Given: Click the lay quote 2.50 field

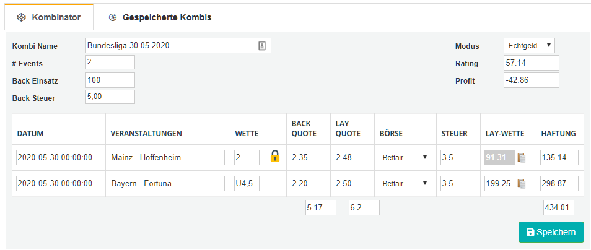Looking at the screenshot, I should [352, 183].
